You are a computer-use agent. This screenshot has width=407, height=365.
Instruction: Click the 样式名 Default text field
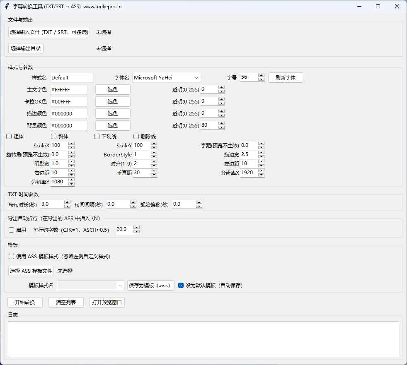coord(71,77)
